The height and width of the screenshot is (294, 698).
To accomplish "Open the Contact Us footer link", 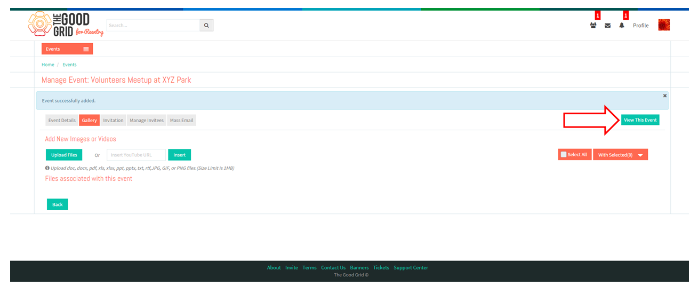I will [x=333, y=268].
